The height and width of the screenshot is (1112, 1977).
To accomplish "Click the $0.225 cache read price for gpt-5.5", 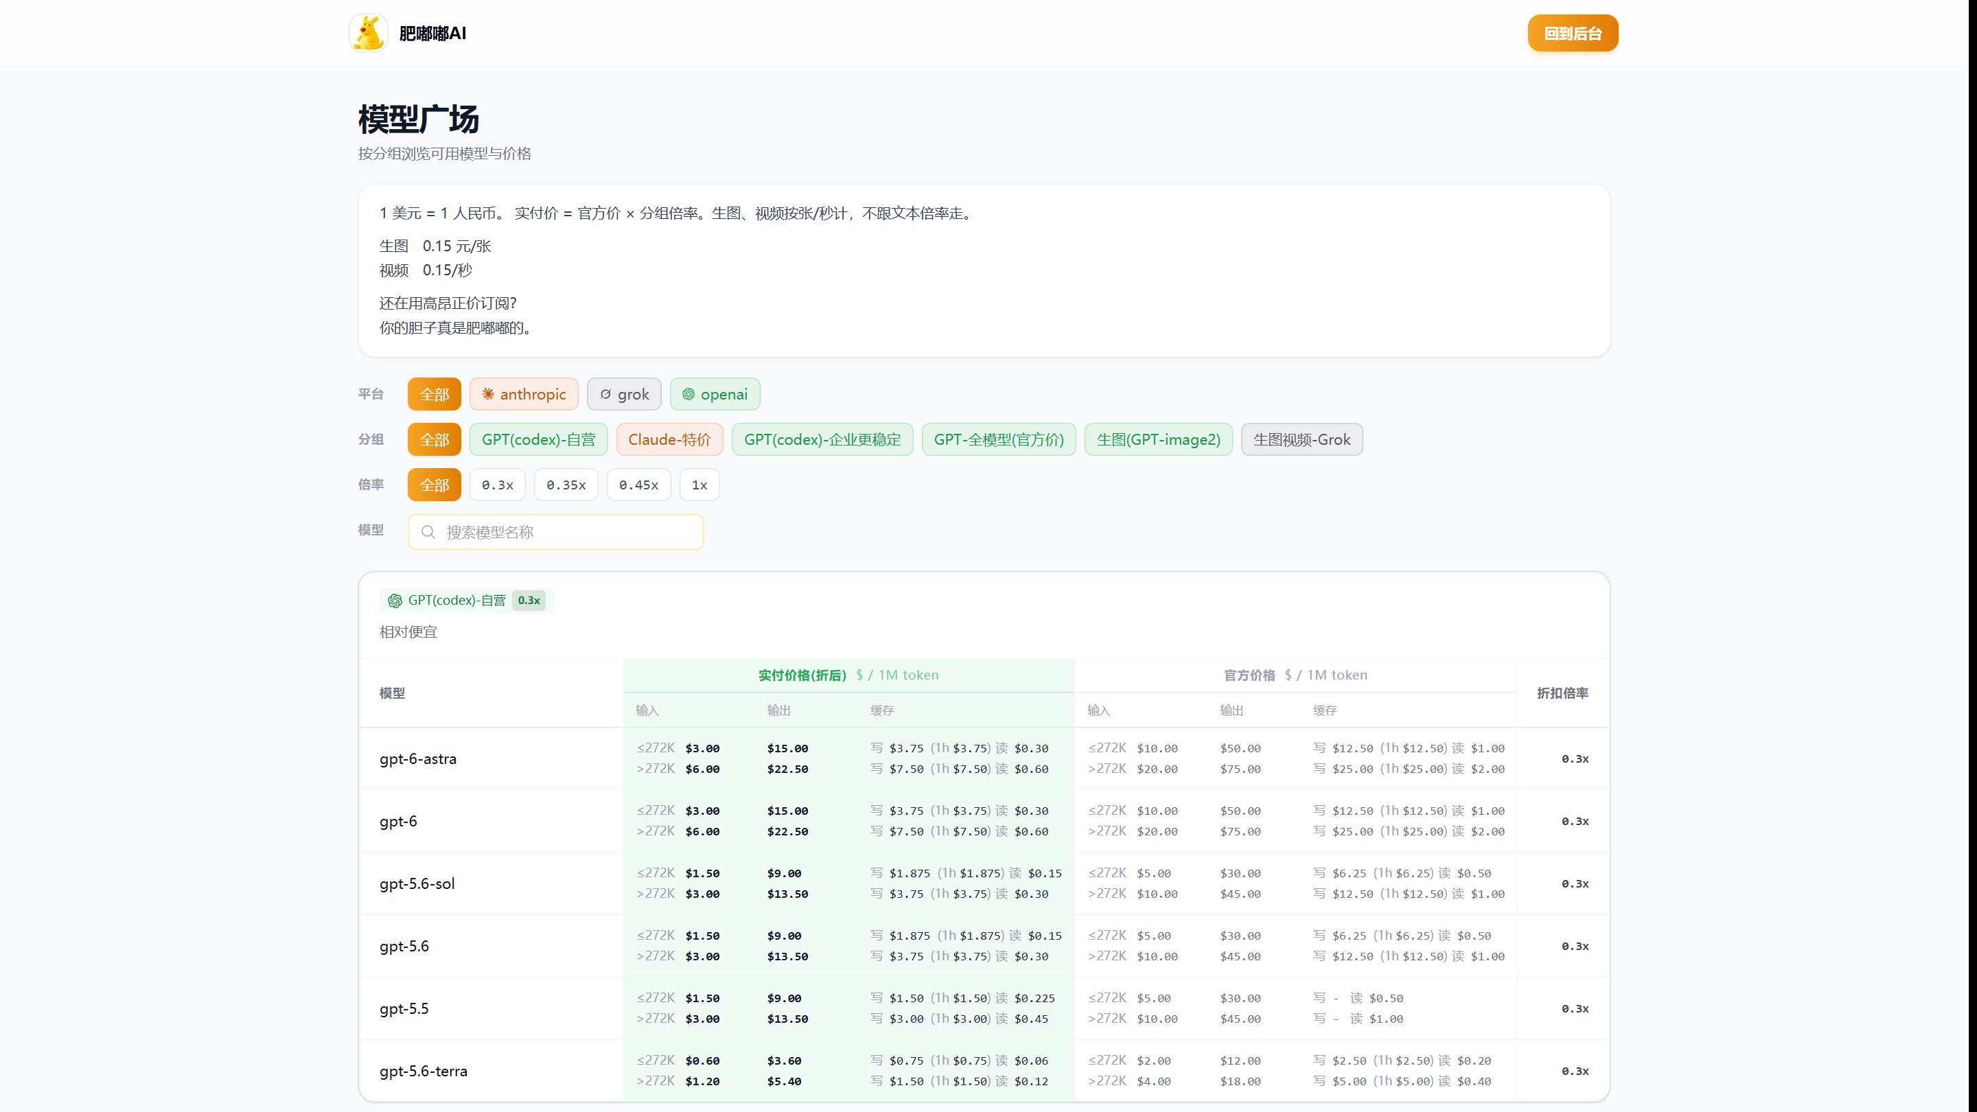I will tap(1034, 999).
